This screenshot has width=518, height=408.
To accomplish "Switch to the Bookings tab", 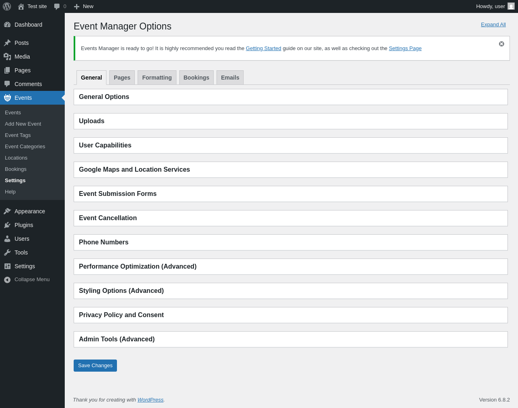I will tap(196, 78).
